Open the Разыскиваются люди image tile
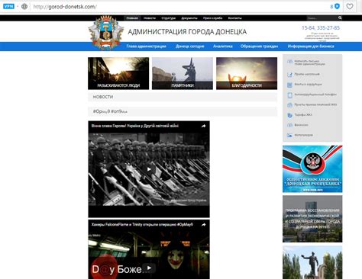 118,73
